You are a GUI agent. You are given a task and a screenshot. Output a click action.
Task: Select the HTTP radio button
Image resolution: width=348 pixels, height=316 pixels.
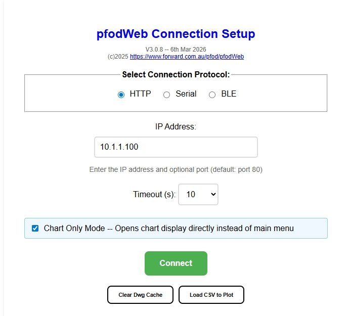tap(121, 95)
